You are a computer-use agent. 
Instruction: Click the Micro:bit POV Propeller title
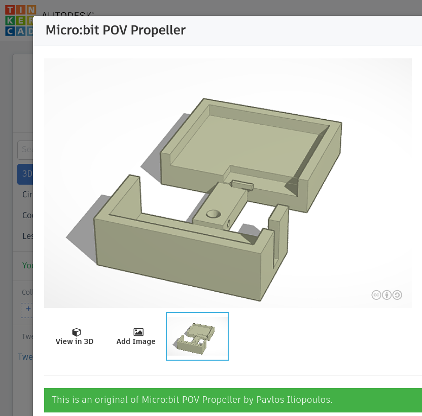116,30
